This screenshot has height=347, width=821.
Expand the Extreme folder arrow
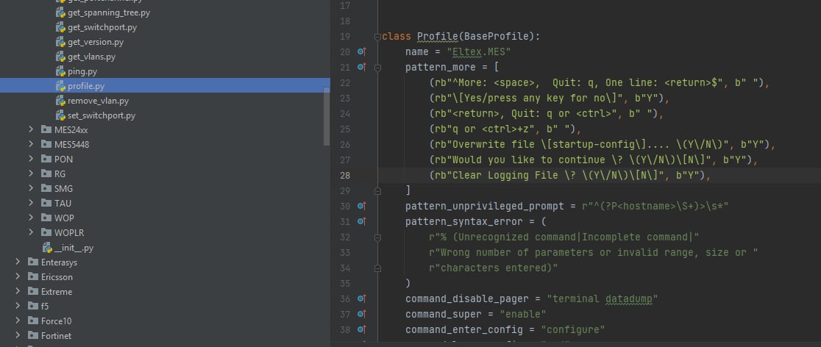(18, 291)
